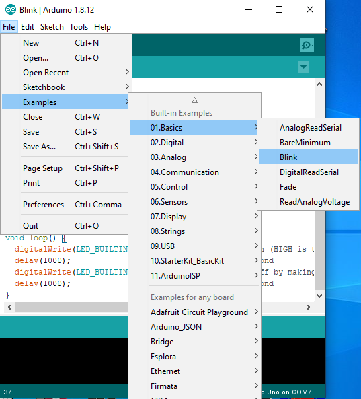The width and height of the screenshot is (361, 399).
Task: Expand the 01.Basics examples submenu
Action: click(x=194, y=127)
